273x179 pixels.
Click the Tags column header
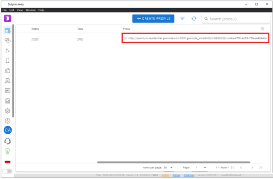coord(80,29)
